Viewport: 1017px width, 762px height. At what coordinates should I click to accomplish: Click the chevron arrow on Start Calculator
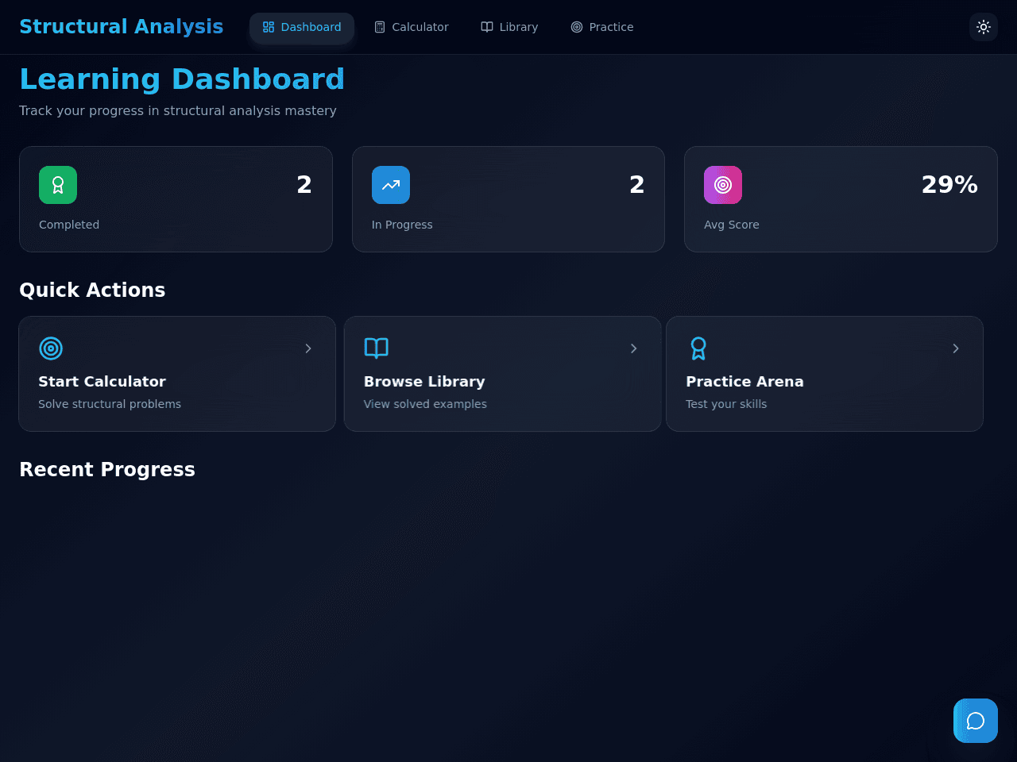[308, 348]
